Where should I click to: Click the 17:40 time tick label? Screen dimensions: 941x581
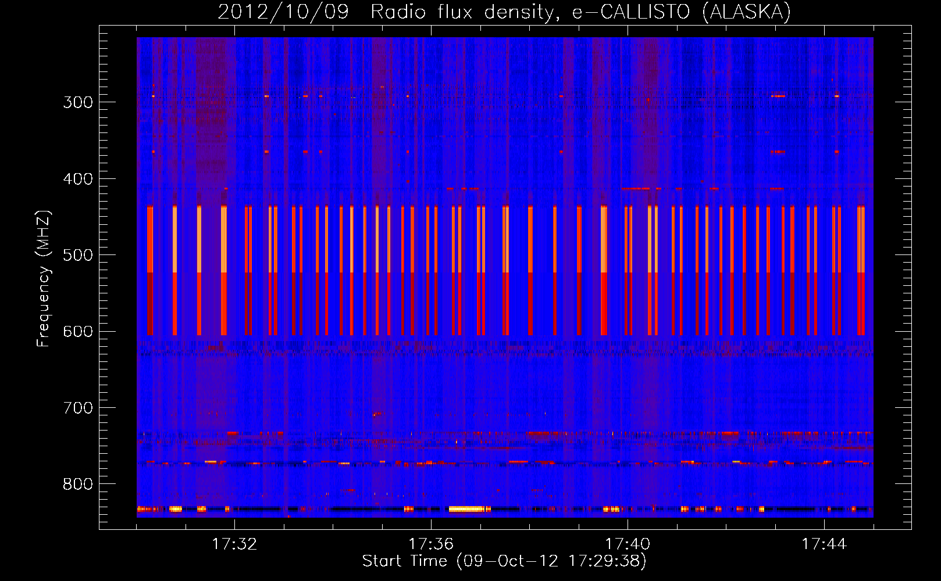pyautogui.click(x=628, y=544)
